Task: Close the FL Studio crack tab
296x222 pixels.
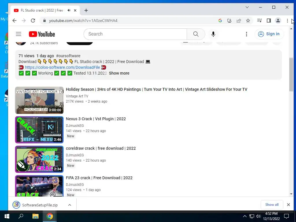Action: coord(75,10)
